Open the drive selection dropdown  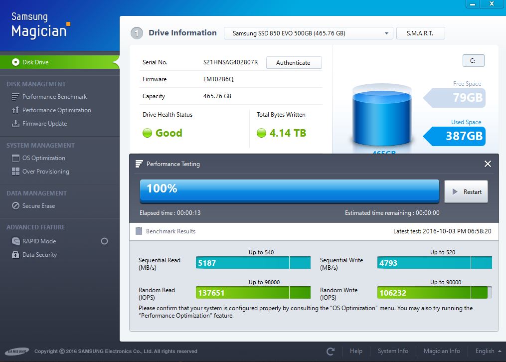coord(308,33)
